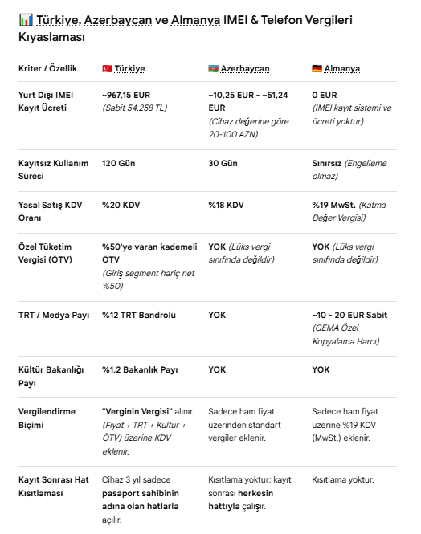Click the Yurt Dışı IMEI Kayıt Ücreti row label
This screenshot has height=534, width=421.
tap(46, 101)
